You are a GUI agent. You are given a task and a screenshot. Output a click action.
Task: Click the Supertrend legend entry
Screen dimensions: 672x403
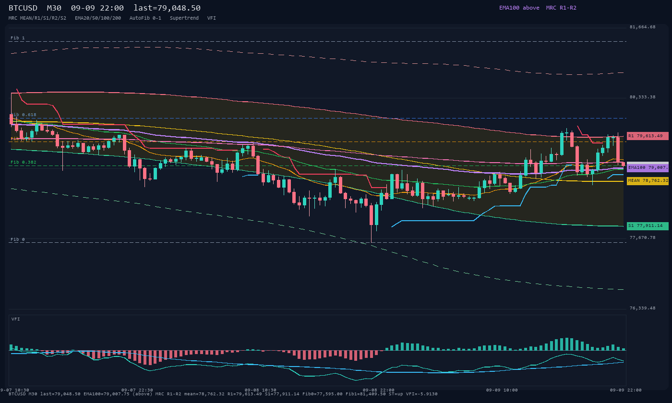[184, 18]
